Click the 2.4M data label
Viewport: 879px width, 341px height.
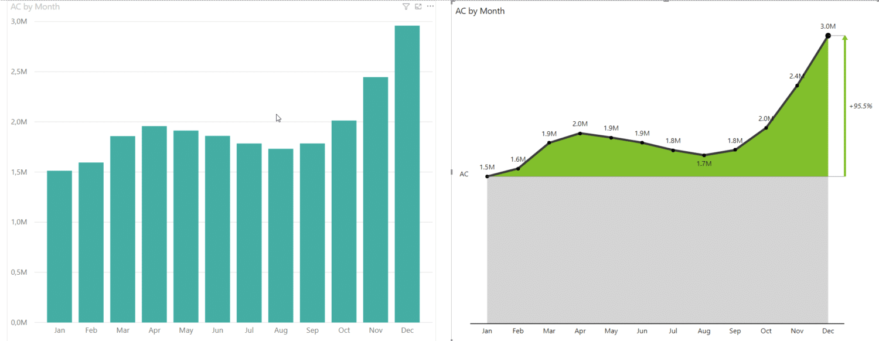tap(797, 76)
